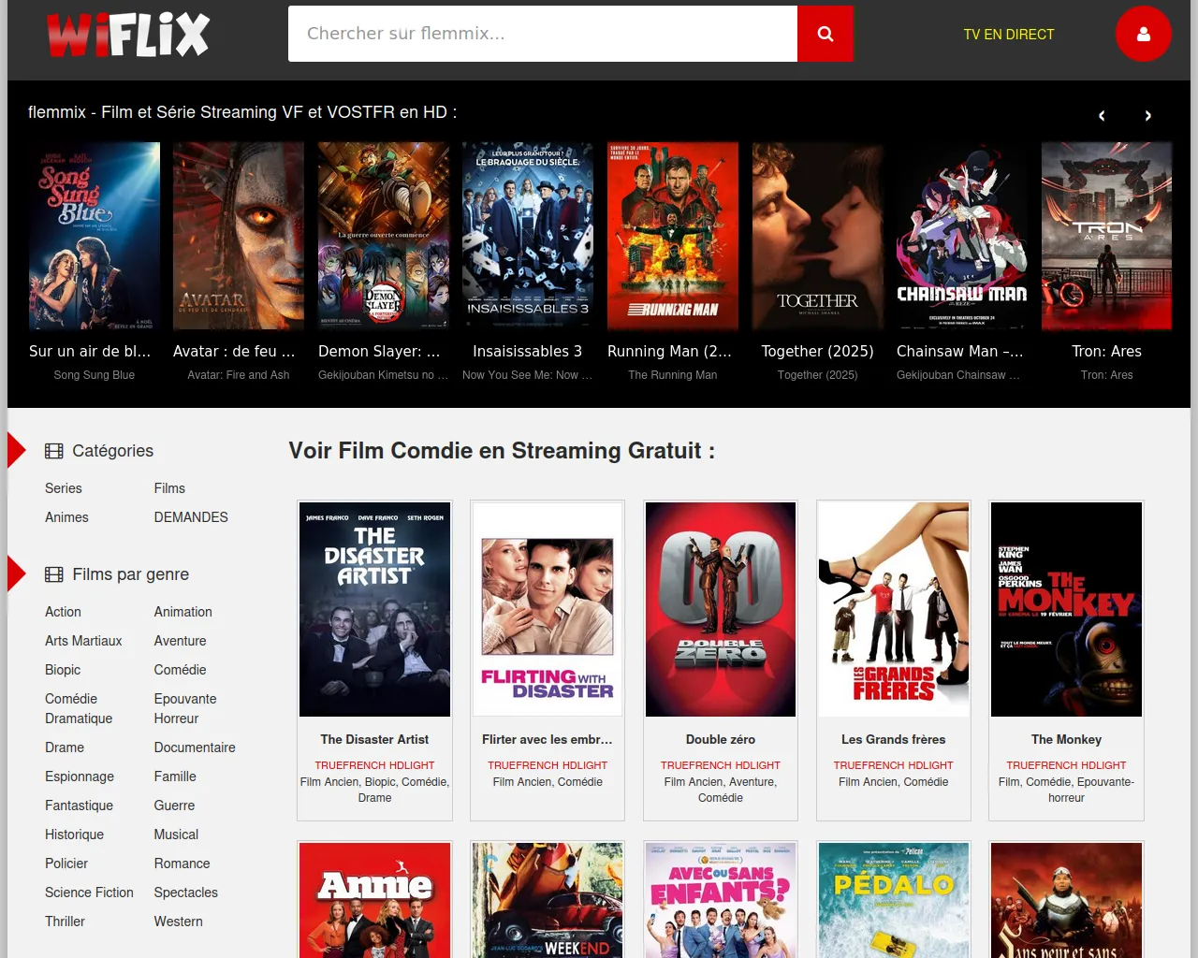Browse Thriller genre

click(x=65, y=922)
